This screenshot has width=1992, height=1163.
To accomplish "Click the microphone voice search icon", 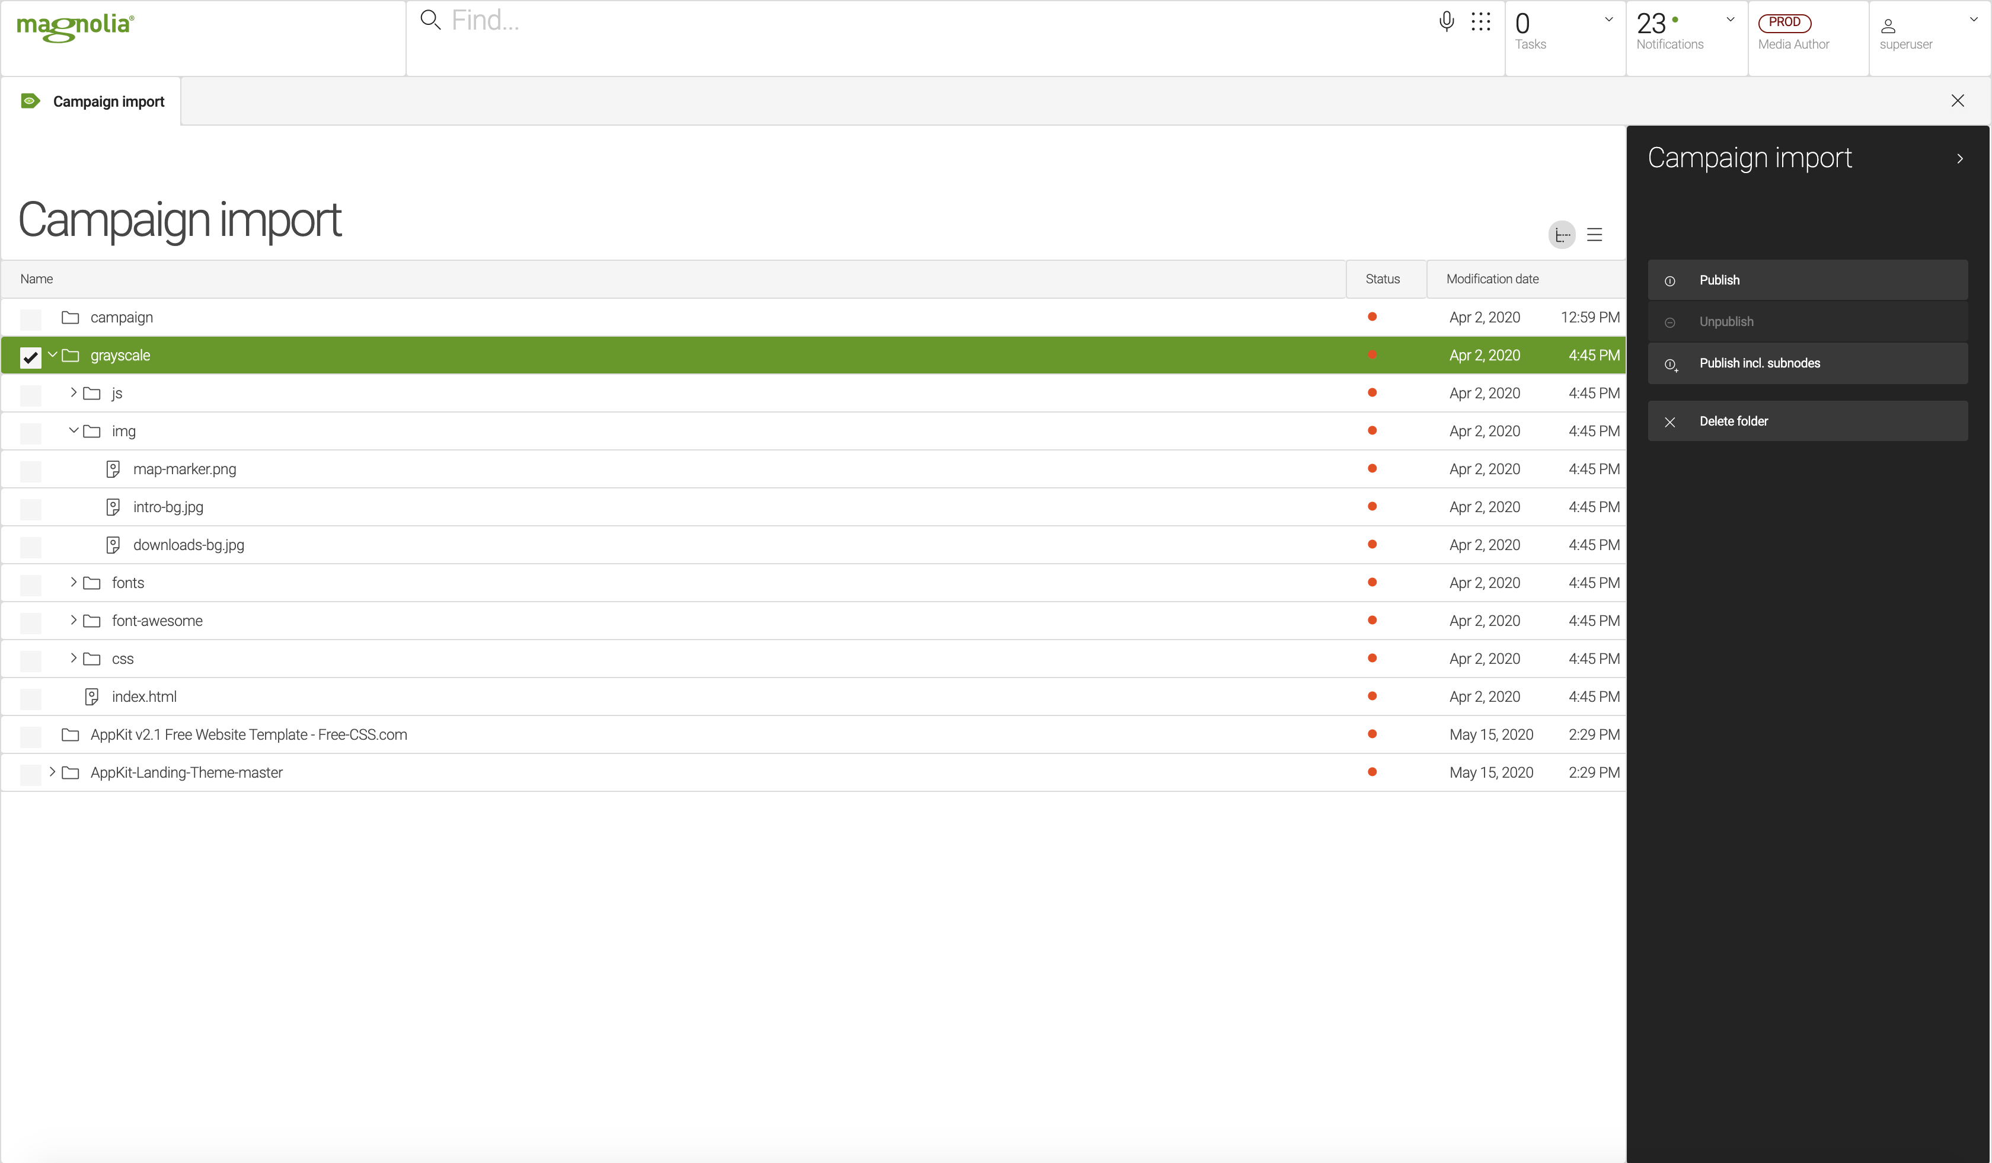I will (1445, 21).
